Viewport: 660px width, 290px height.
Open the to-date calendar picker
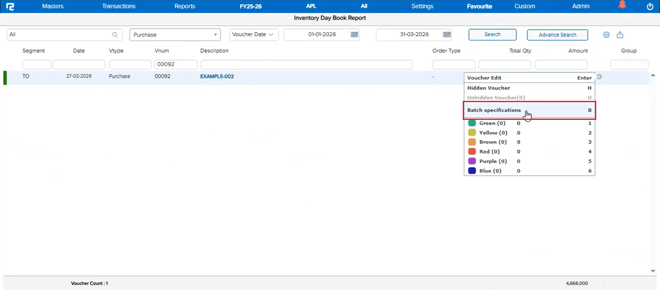[447, 34]
